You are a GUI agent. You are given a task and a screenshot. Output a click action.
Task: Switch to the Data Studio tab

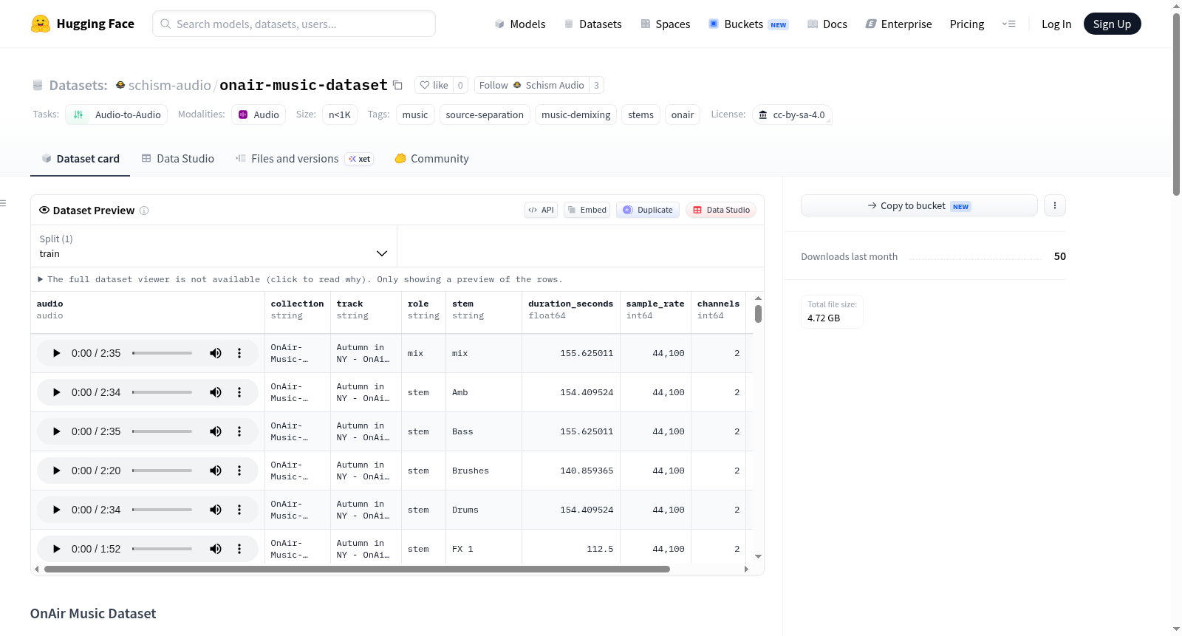click(x=178, y=159)
